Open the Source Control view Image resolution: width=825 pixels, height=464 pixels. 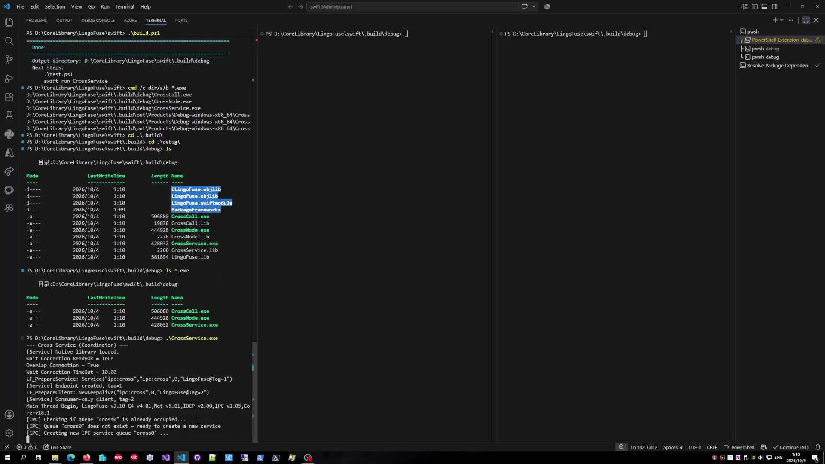(x=9, y=60)
